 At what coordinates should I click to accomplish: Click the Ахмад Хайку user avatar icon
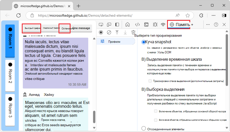(25, 95)
